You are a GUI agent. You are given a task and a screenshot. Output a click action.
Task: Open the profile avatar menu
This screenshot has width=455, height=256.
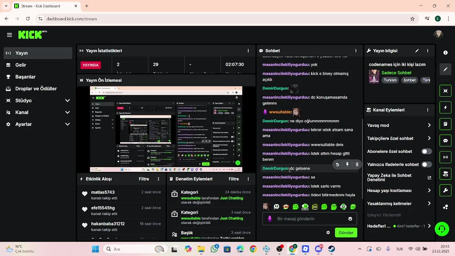coord(438,34)
